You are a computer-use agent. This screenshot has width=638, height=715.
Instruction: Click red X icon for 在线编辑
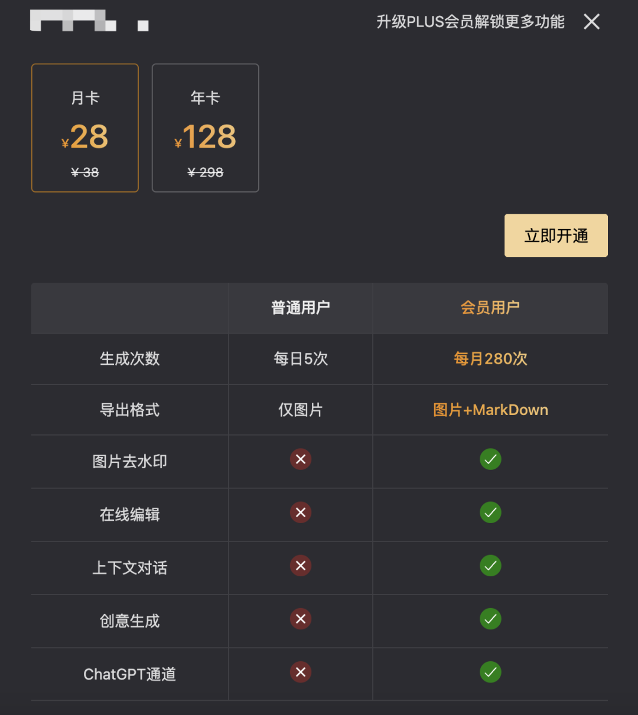tap(301, 512)
